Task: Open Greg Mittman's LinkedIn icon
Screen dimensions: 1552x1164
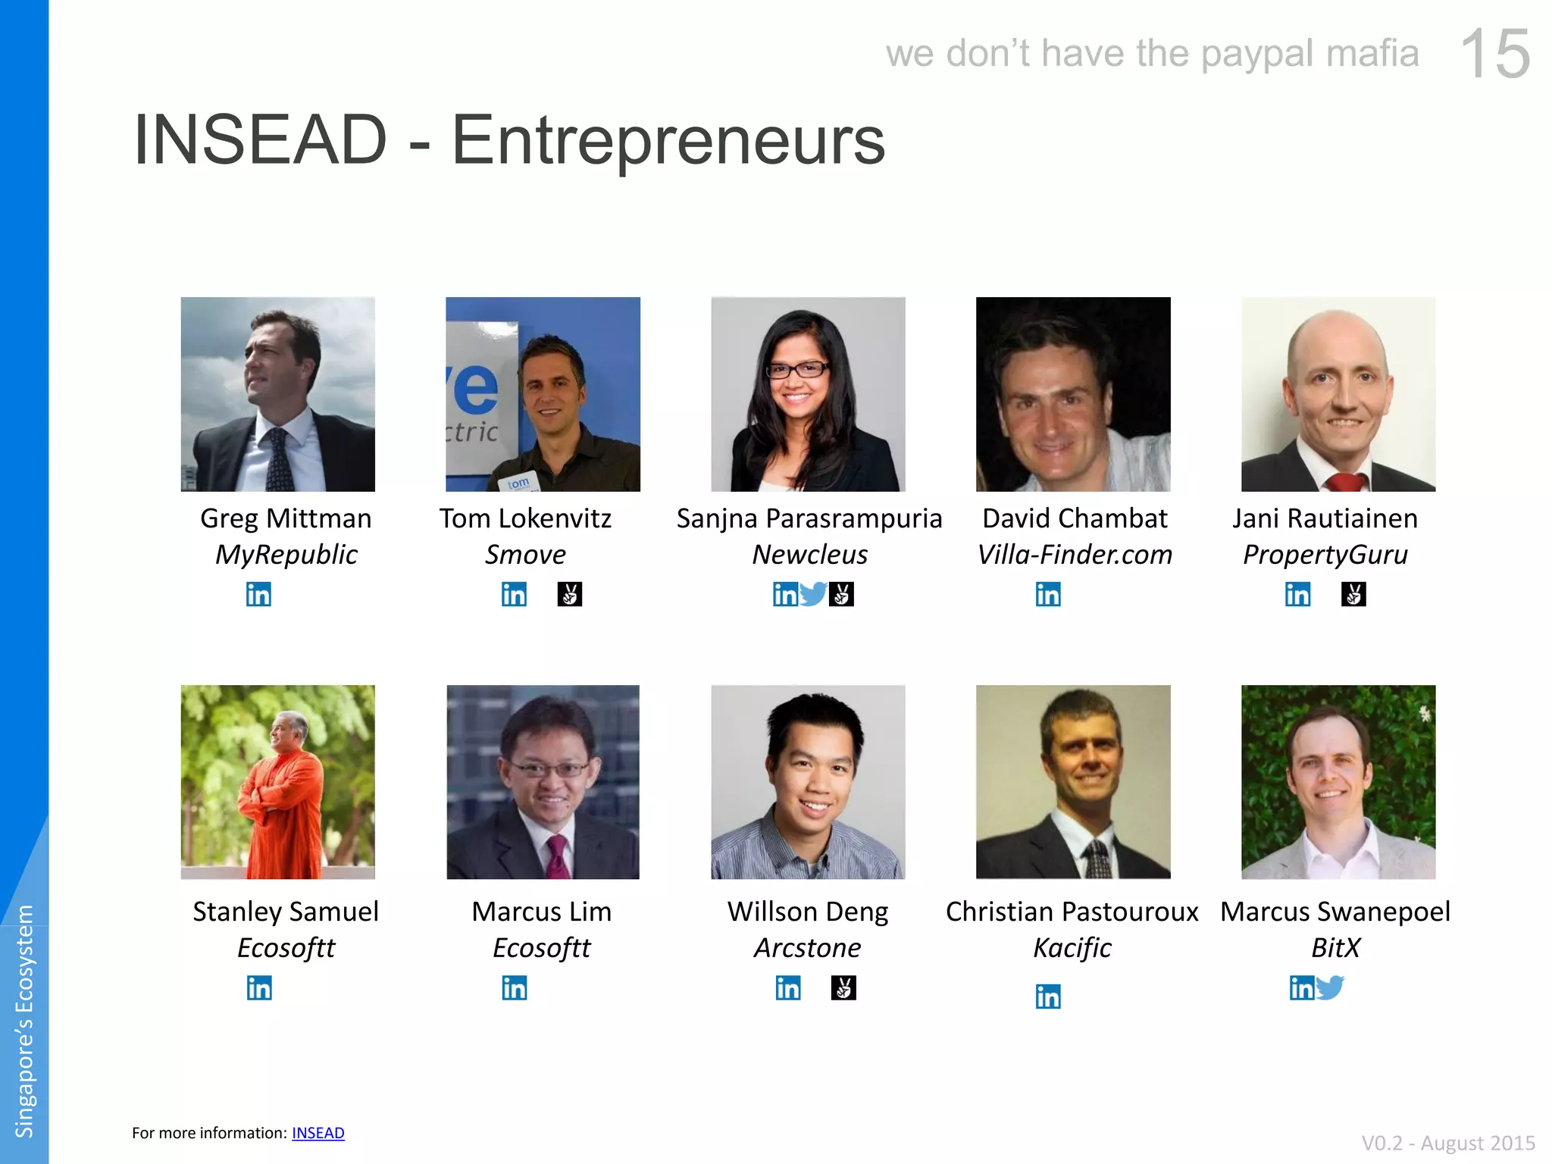Action: (x=258, y=594)
